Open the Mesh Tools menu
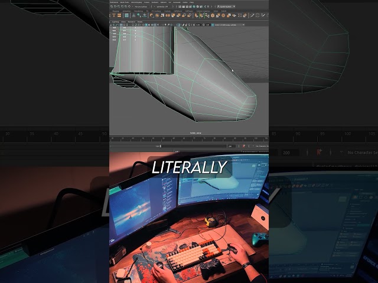Image resolution: width=378 pixels, height=283 pixels. pos(123,2)
